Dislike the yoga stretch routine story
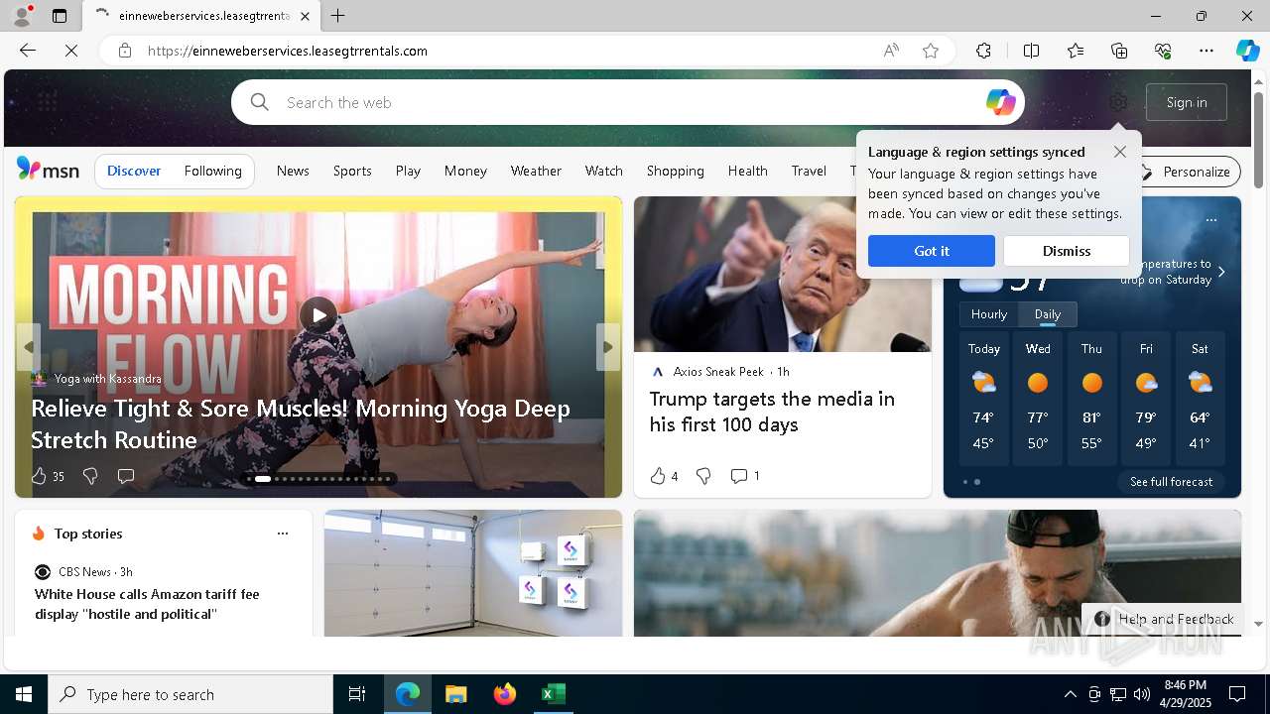 click(x=90, y=476)
